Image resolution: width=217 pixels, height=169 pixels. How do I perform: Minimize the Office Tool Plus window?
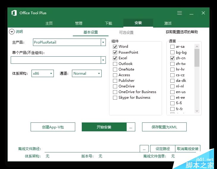point(191,13)
